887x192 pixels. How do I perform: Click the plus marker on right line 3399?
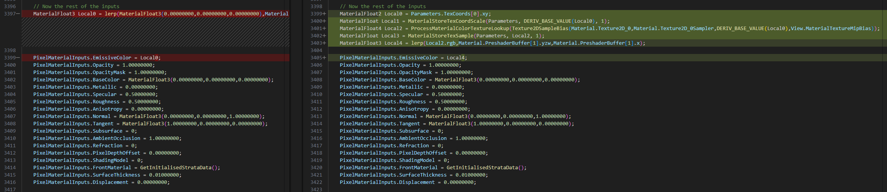[x=325, y=14]
